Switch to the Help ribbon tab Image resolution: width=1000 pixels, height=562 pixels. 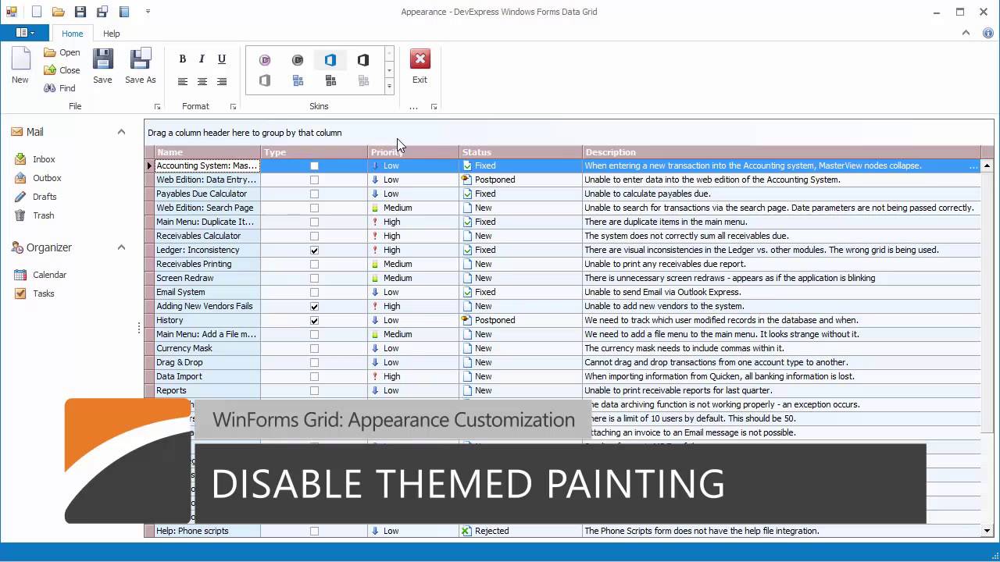[112, 34]
